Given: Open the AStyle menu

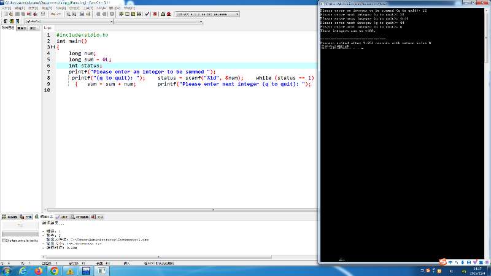Looking at the screenshot, I should pyautogui.click(x=101, y=8).
